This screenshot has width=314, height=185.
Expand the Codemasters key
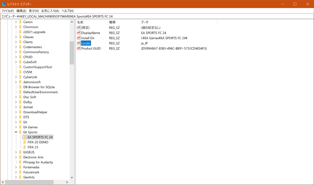(16, 47)
